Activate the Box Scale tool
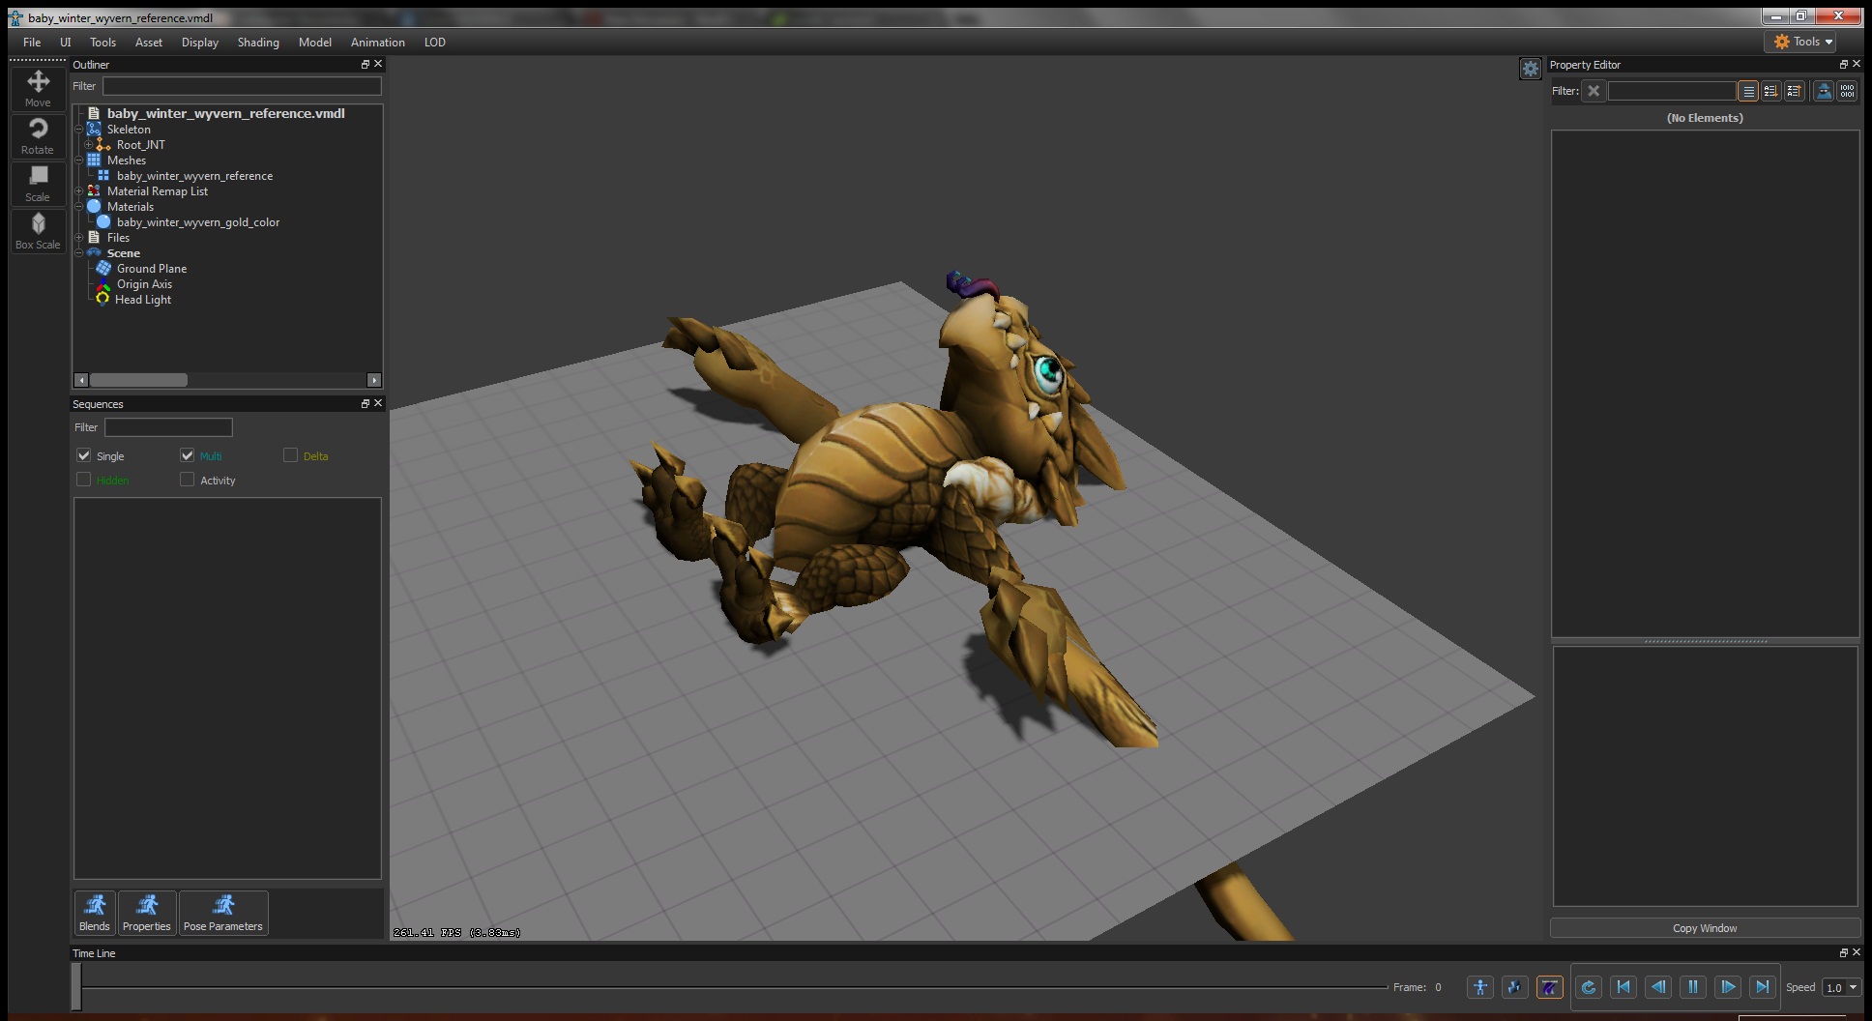Screen dimensions: 1872x1021 (38, 230)
